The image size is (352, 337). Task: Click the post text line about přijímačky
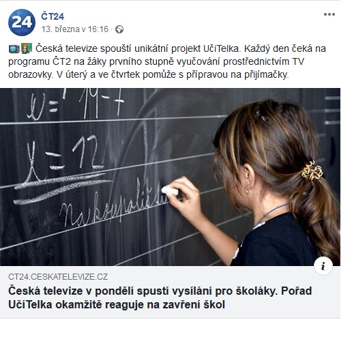point(149,74)
